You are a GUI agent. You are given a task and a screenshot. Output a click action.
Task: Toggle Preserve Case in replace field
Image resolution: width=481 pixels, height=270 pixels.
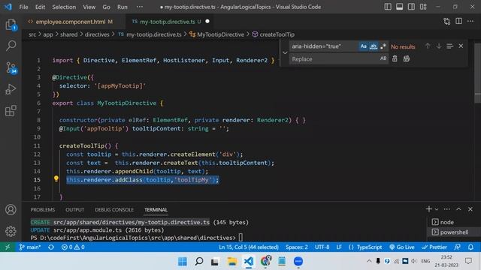pyautogui.click(x=383, y=58)
